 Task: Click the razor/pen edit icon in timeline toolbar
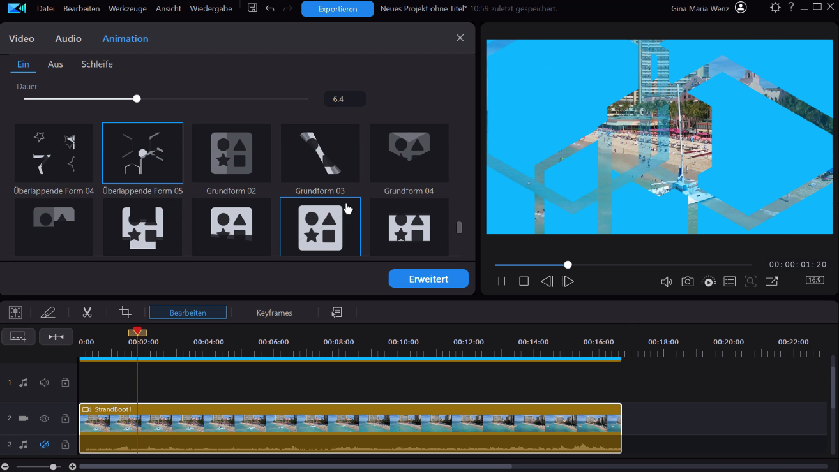[49, 312]
